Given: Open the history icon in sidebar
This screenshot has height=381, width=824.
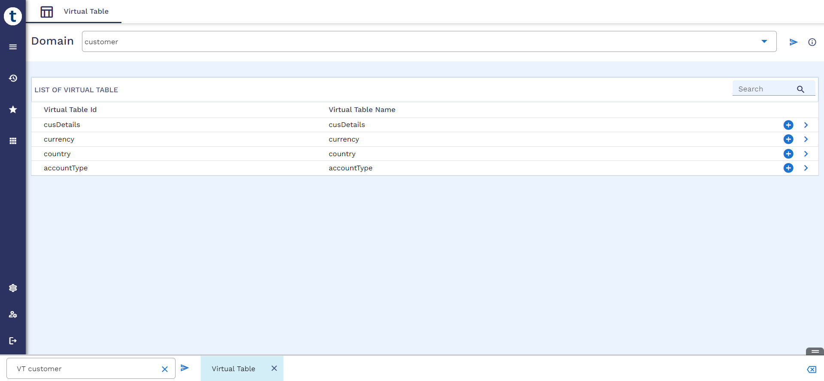Looking at the screenshot, I should click(x=13, y=78).
